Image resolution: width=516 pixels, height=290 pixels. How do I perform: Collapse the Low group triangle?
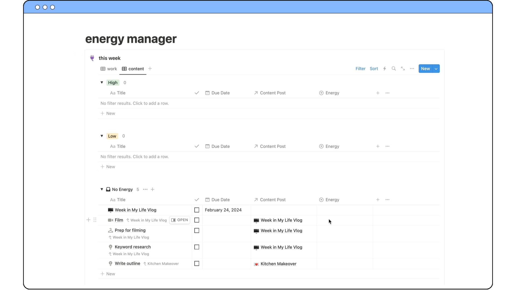(x=102, y=136)
